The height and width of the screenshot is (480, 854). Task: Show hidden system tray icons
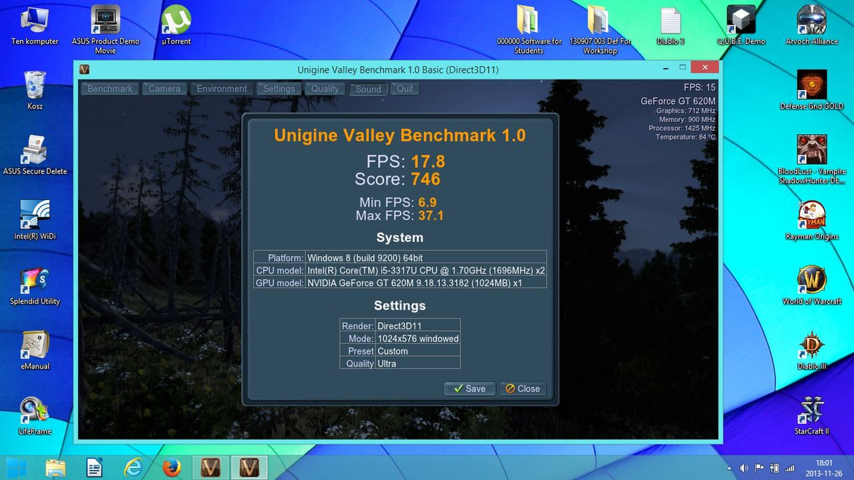(x=729, y=468)
